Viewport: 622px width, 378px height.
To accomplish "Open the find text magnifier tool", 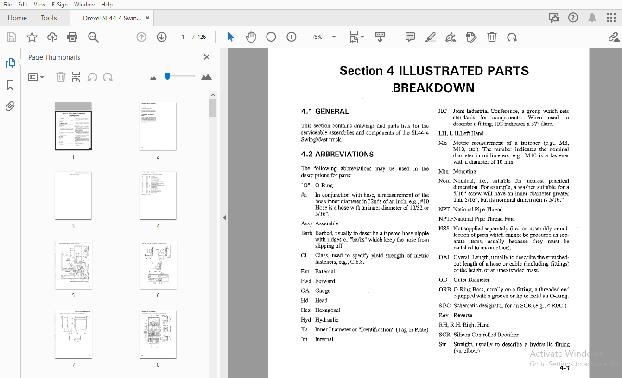I will coord(93,37).
